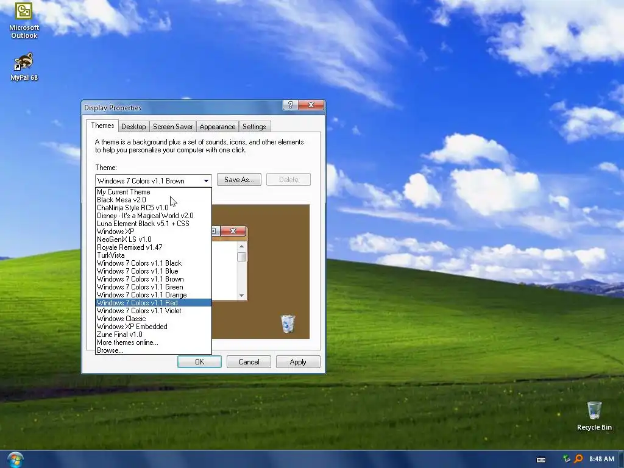This screenshot has width=624, height=468.
Task: Select Windows 7 Colors v1.1 Orange
Action: 153,295
